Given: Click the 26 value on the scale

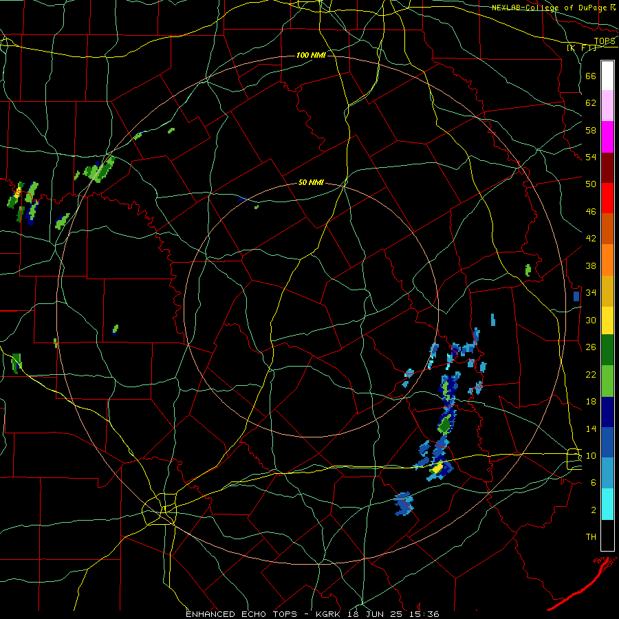Looking at the screenshot, I should (591, 347).
